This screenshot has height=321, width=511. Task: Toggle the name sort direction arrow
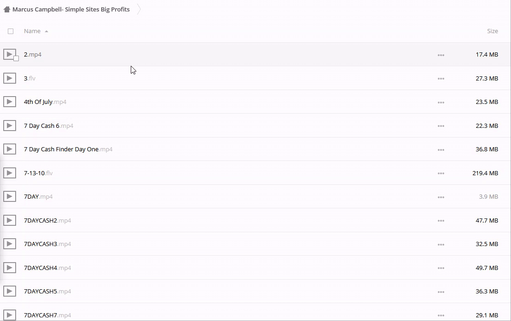[x=46, y=31]
